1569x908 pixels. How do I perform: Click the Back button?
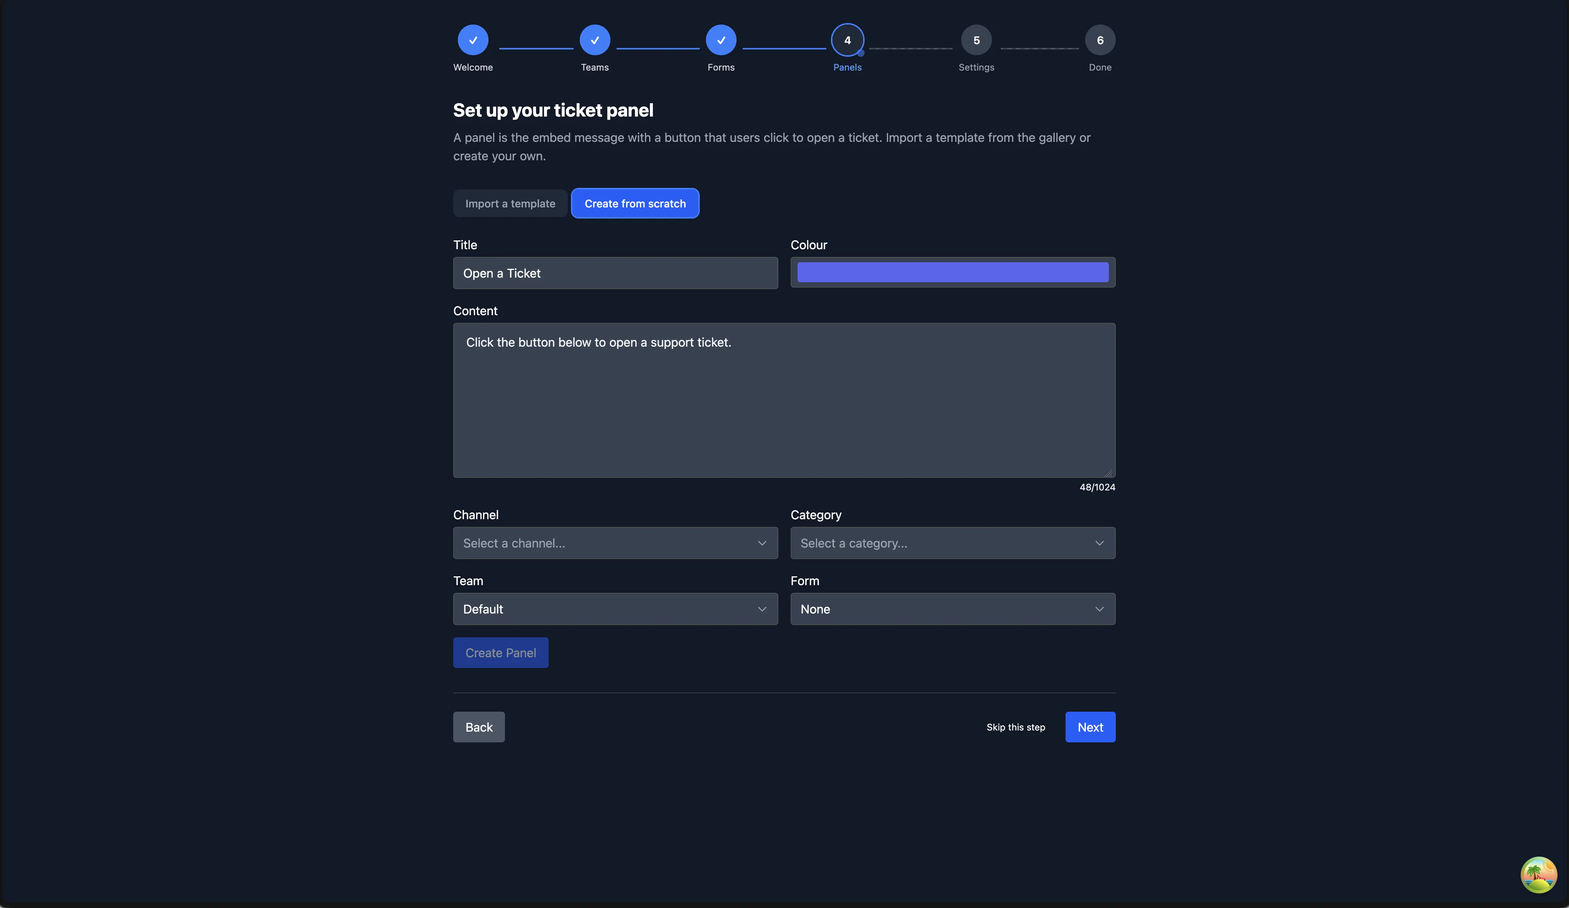tap(479, 727)
